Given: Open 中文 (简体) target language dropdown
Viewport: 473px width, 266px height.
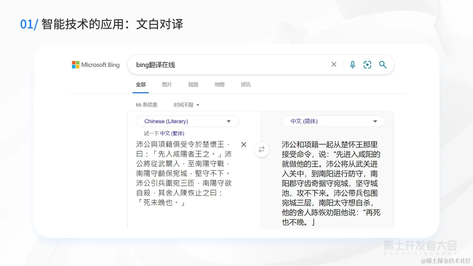Looking at the screenshot, I should pos(333,121).
